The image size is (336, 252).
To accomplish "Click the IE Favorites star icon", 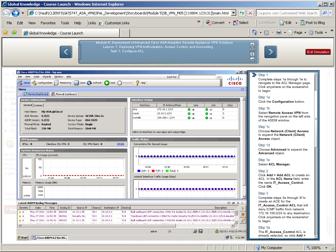I will (x=5, y=32).
